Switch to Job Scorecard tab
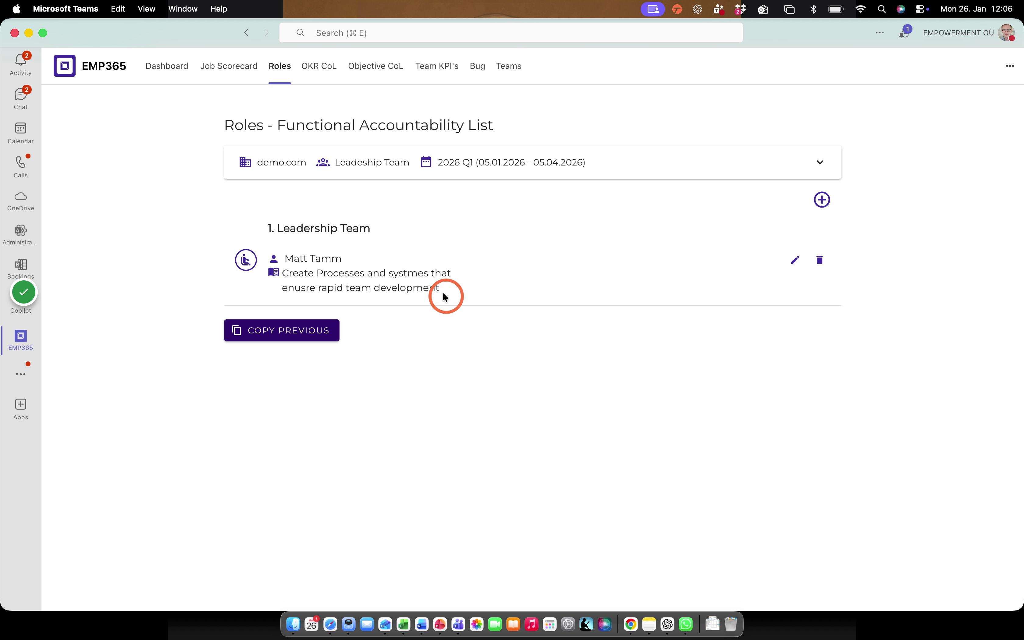This screenshot has height=640, width=1024. tap(229, 66)
